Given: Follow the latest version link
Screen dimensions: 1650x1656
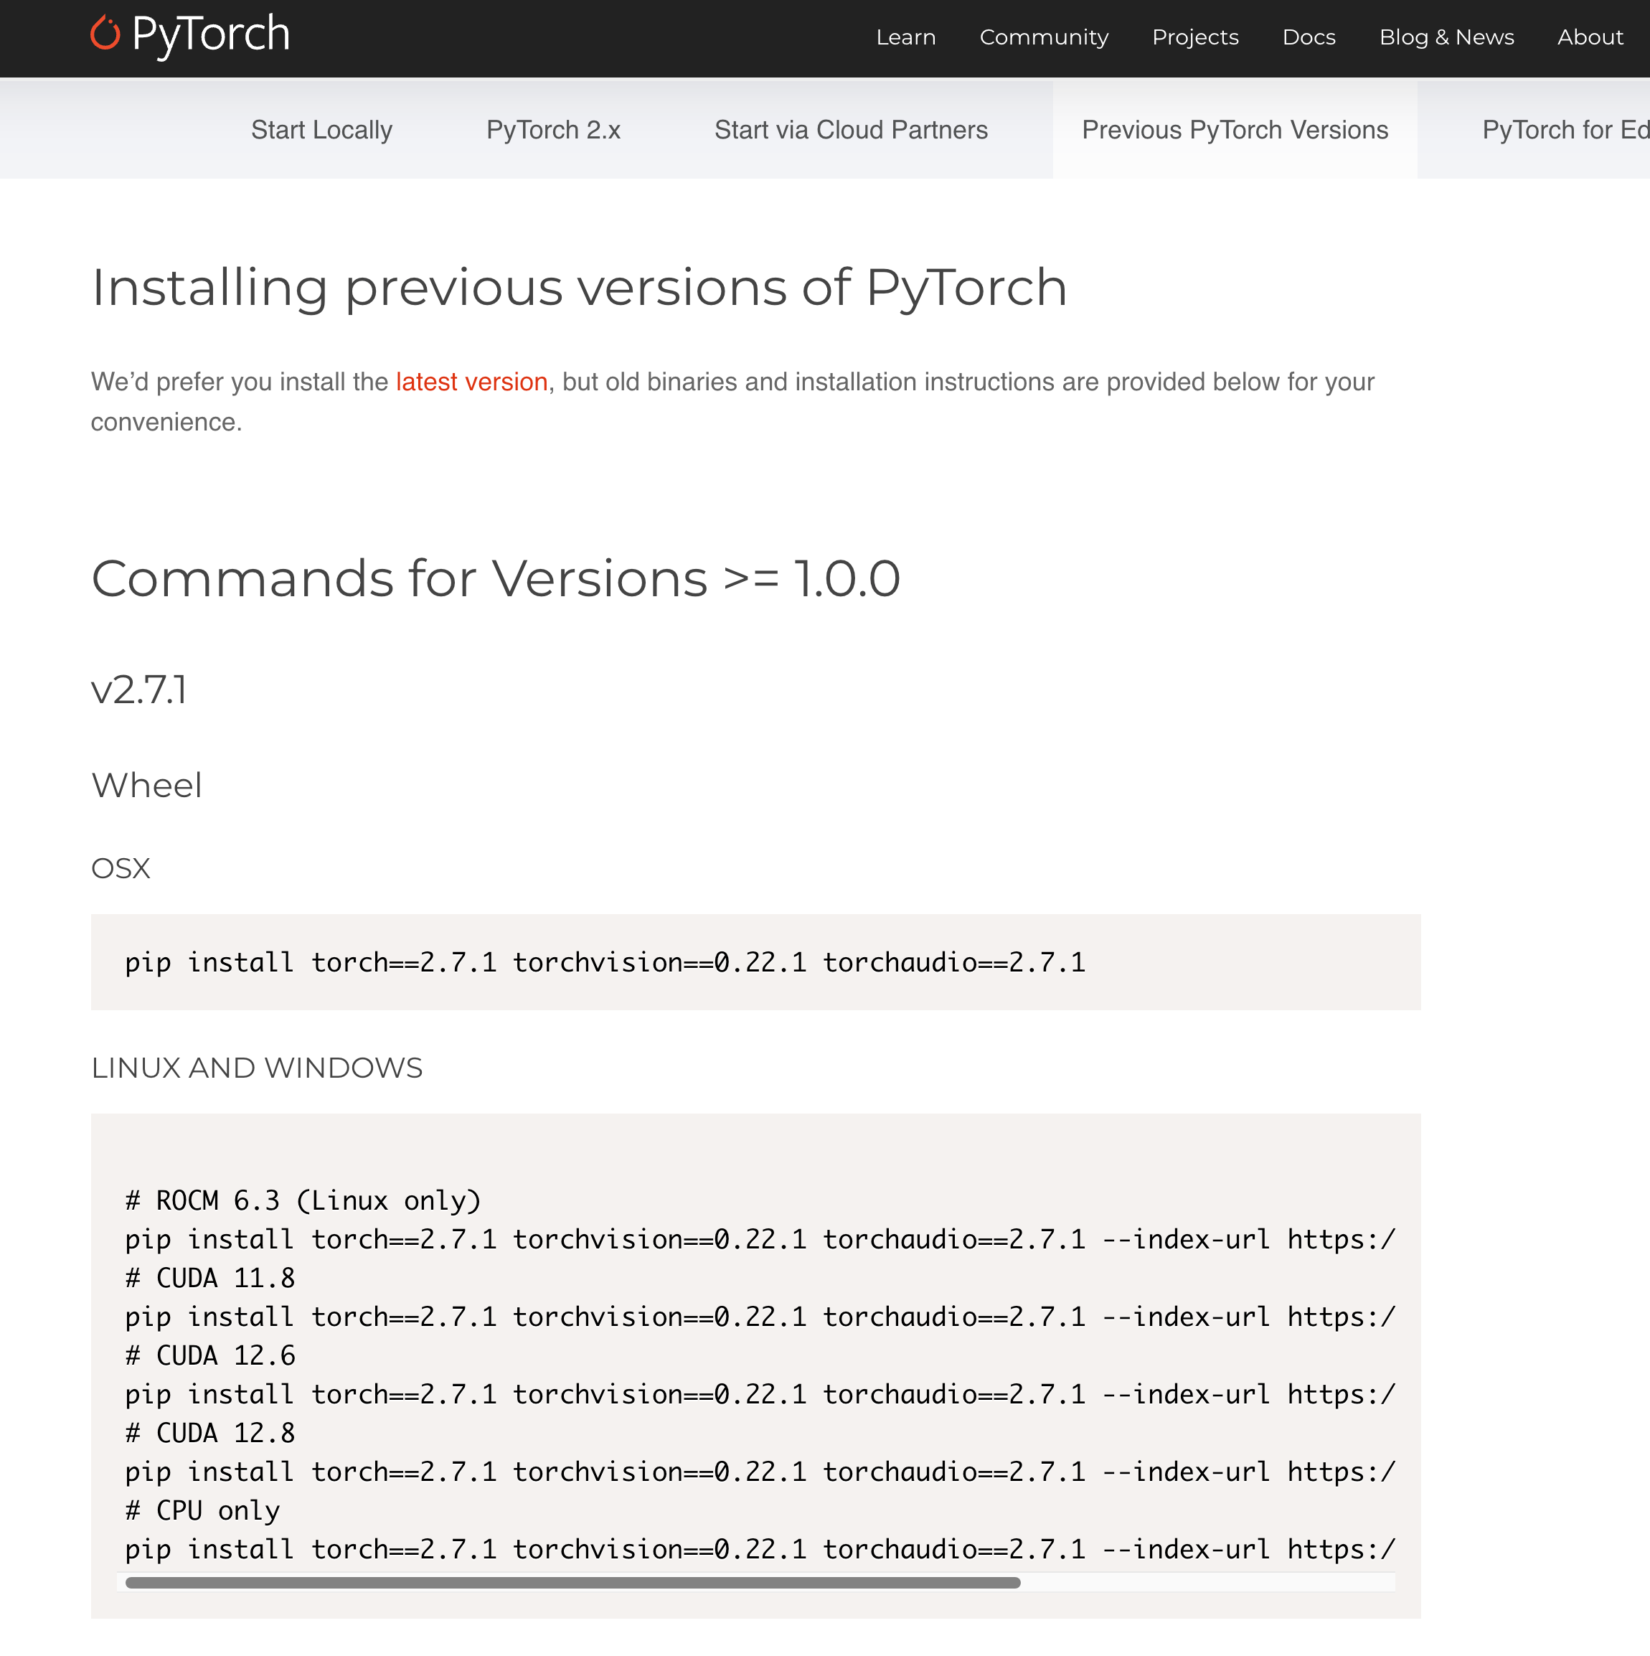Looking at the screenshot, I should pos(471,382).
